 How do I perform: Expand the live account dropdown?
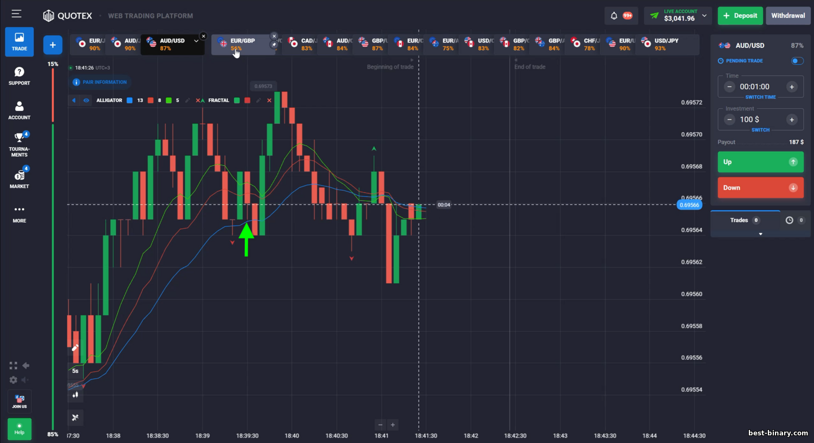pos(704,16)
